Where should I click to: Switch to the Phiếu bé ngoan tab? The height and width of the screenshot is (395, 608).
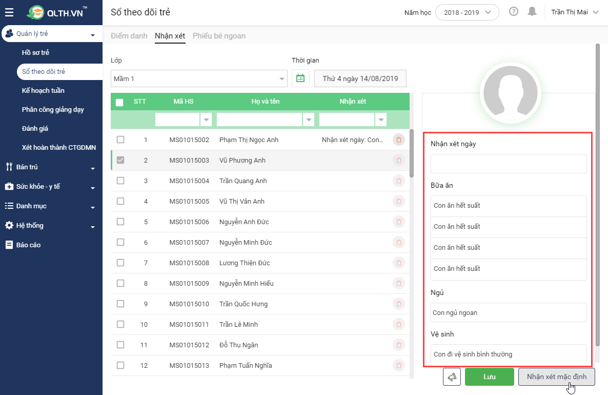coord(219,36)
